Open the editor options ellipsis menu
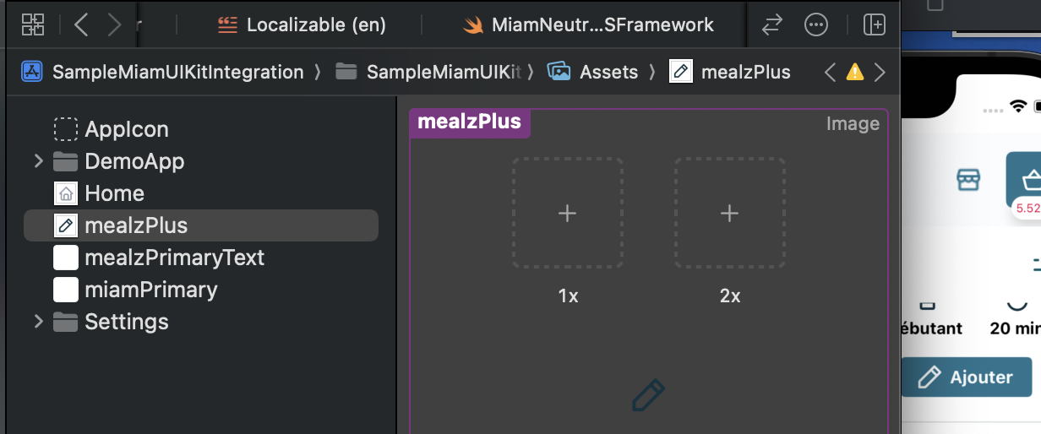 (x=816, y=25)
